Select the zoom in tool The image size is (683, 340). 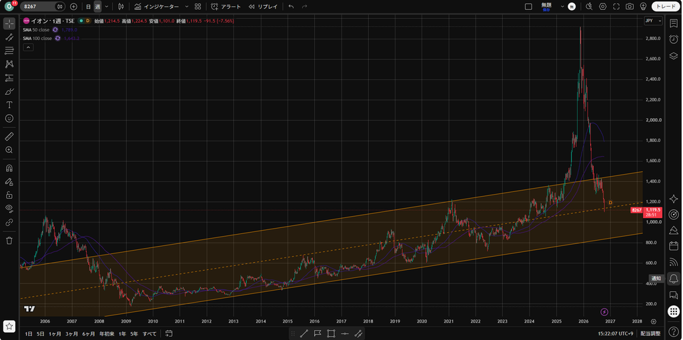tap(9, 150)
